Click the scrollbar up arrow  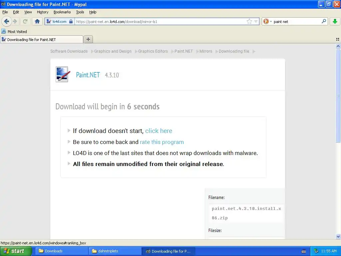(338, 46)
